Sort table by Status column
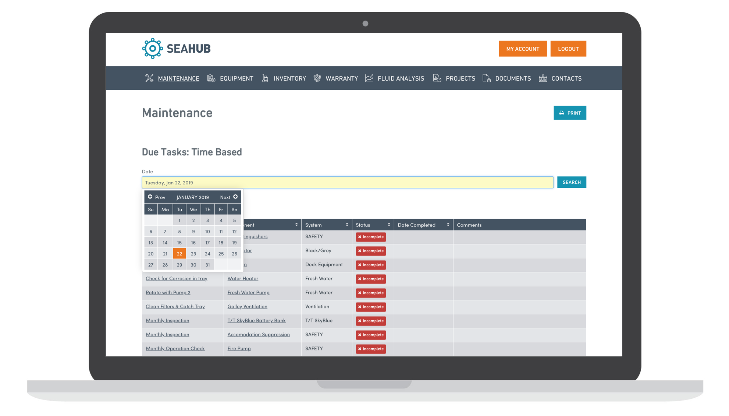 click(389, 225)
